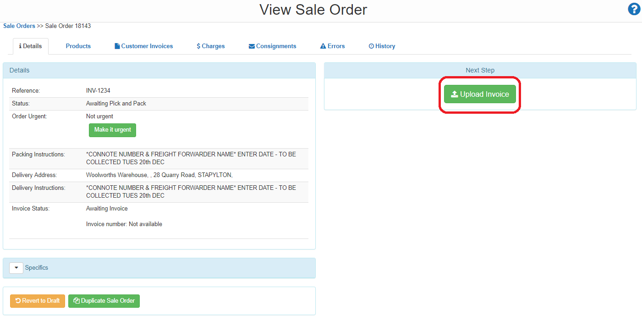The image size is (642, 316).
Task: Click the View Sale Order heading
Action: [x=313, y=10]
